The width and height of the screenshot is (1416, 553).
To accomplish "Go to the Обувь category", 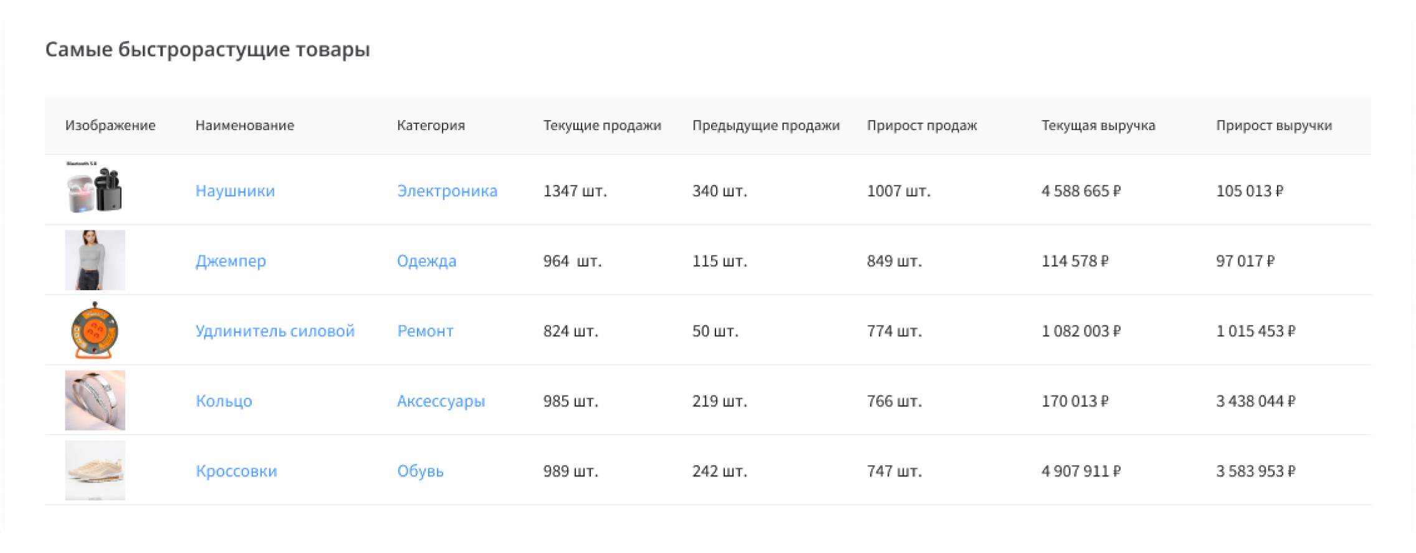I will (x=420, y=471).
